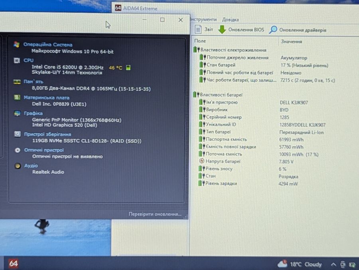Click the voltage icon beside Напруга батареї

(202, 161)
